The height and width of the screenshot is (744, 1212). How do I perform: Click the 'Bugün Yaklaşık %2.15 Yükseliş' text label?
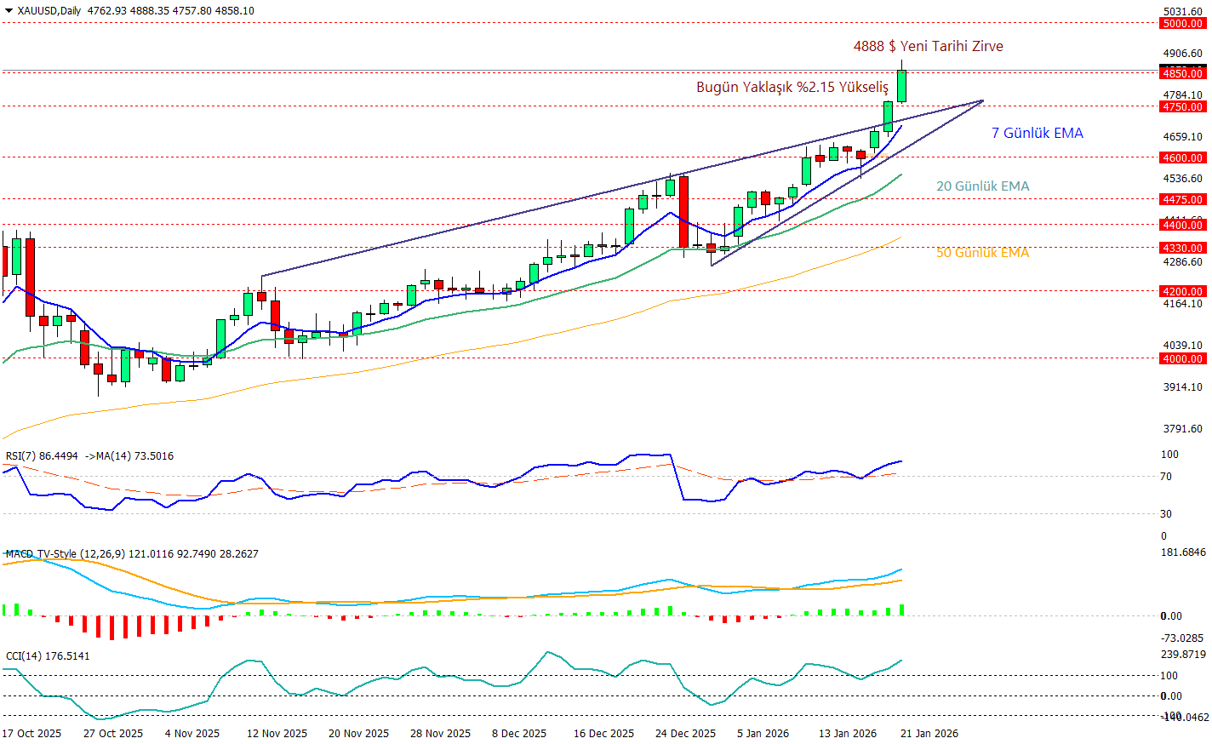click(x=792, y=87)
